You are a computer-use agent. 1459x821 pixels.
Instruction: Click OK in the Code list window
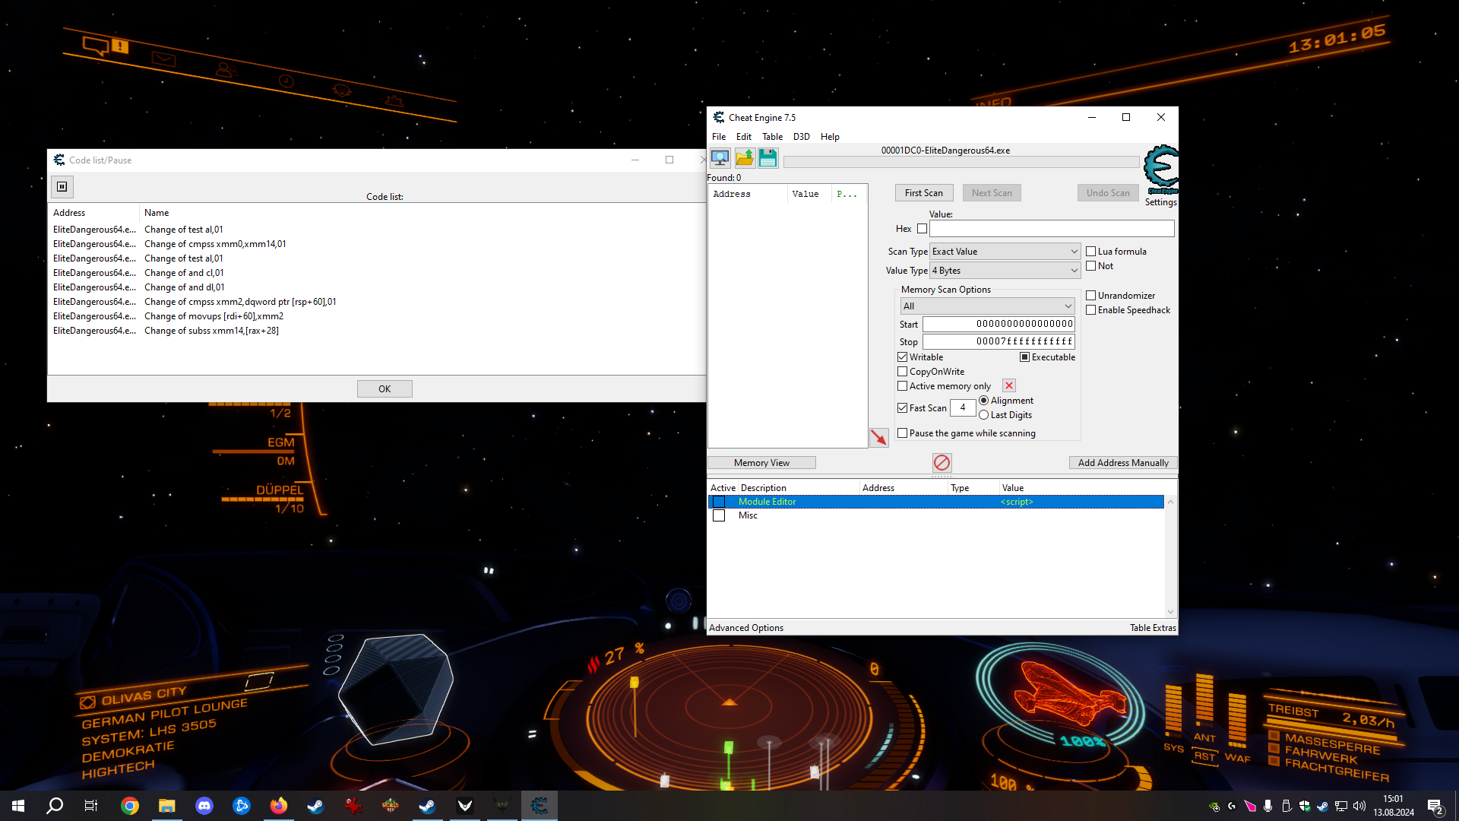(x=385, y=389)
